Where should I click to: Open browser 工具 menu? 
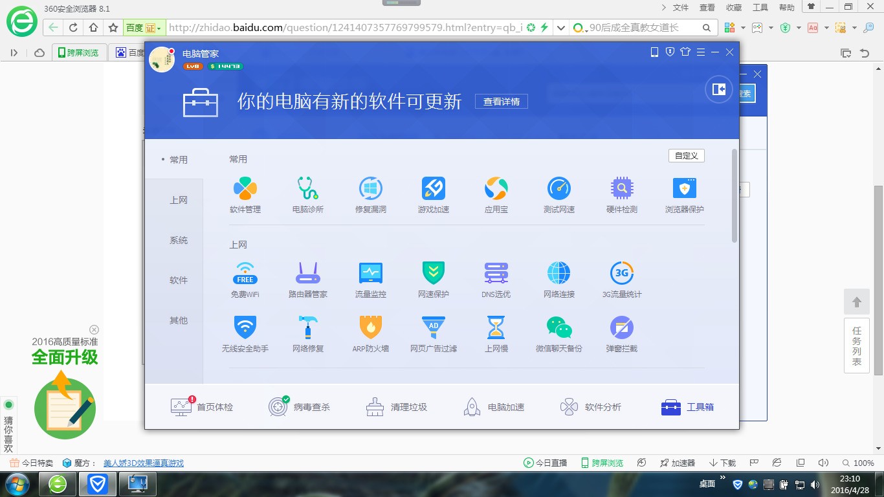[x=760, y=8]
